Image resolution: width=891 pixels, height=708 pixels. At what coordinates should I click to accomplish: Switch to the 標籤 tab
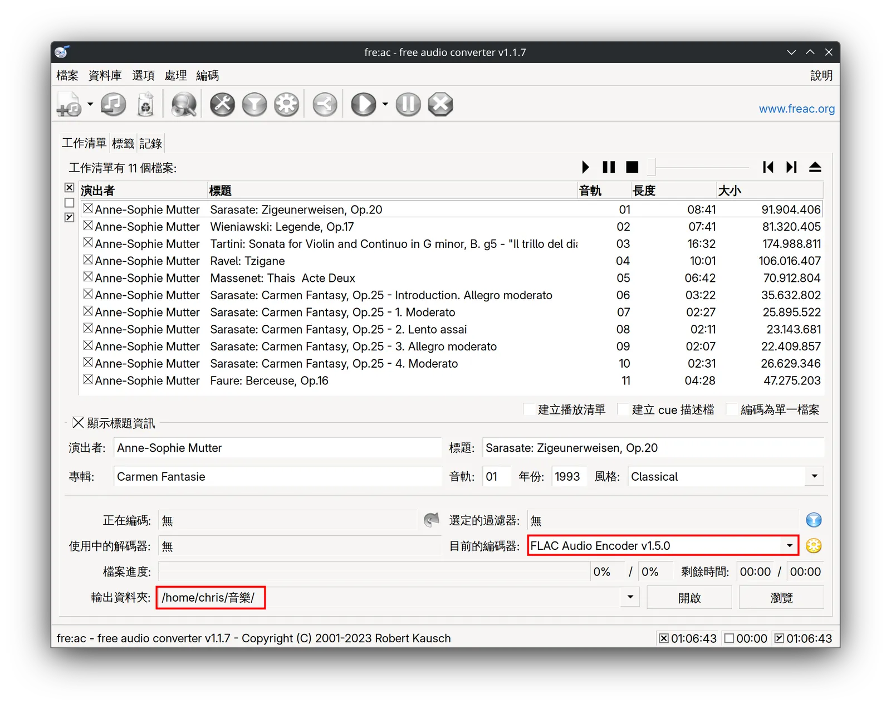pyautogui.click(x=123, y=144)
